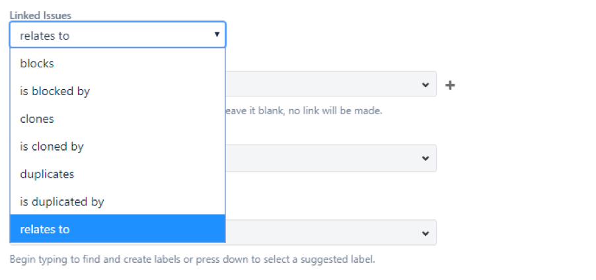Focus the issue field left of the plus icon
Image resolution: width=596 pixels, height=280 pixels.
point(330,84)
